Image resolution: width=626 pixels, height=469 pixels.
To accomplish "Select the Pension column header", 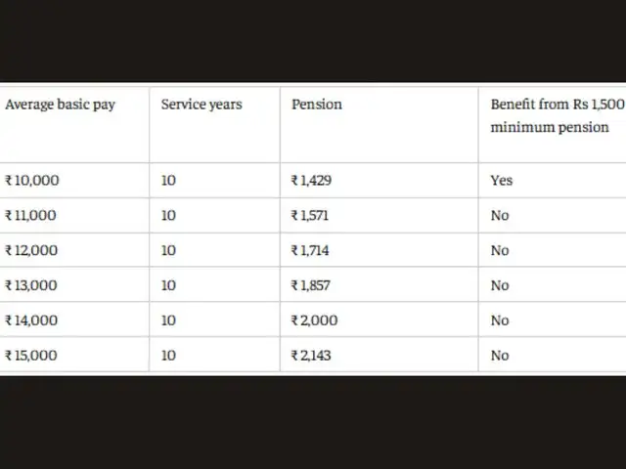I will [317, 105].
